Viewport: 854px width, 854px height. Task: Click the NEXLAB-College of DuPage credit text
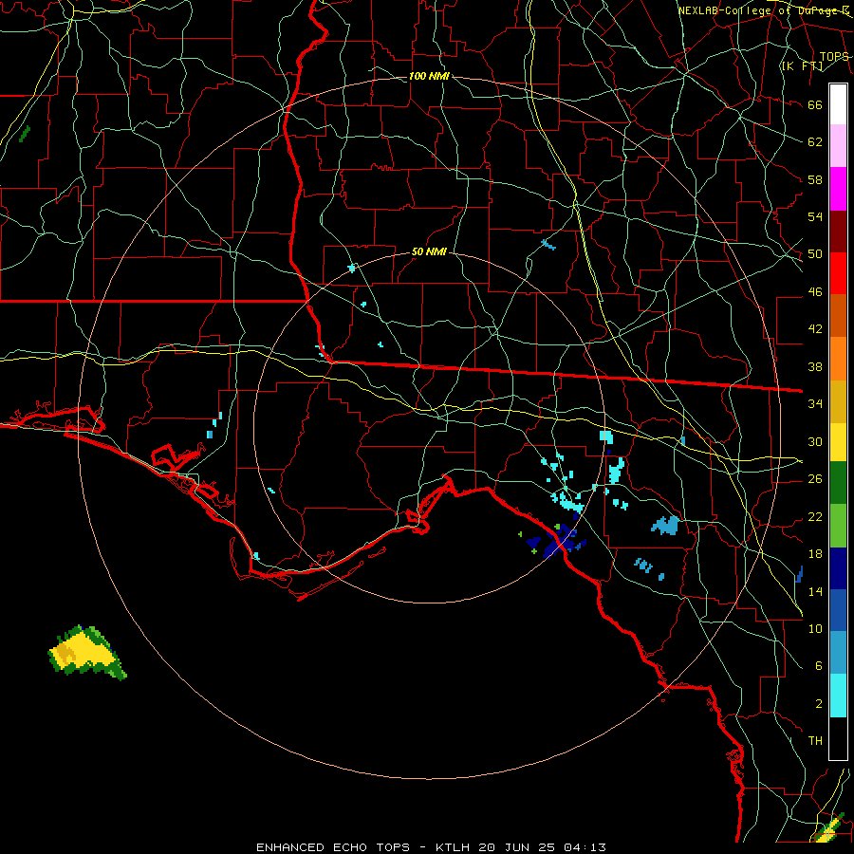pyautogui.click(x=764, y=10)
